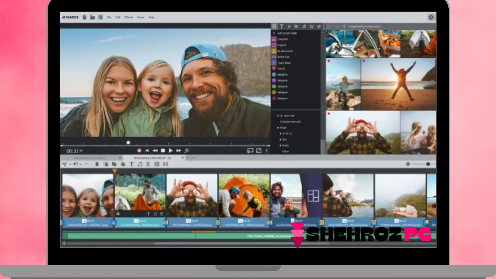Save the project with the disk icon
Viewport: 496px width, 279px height.
tap(100, 17)
